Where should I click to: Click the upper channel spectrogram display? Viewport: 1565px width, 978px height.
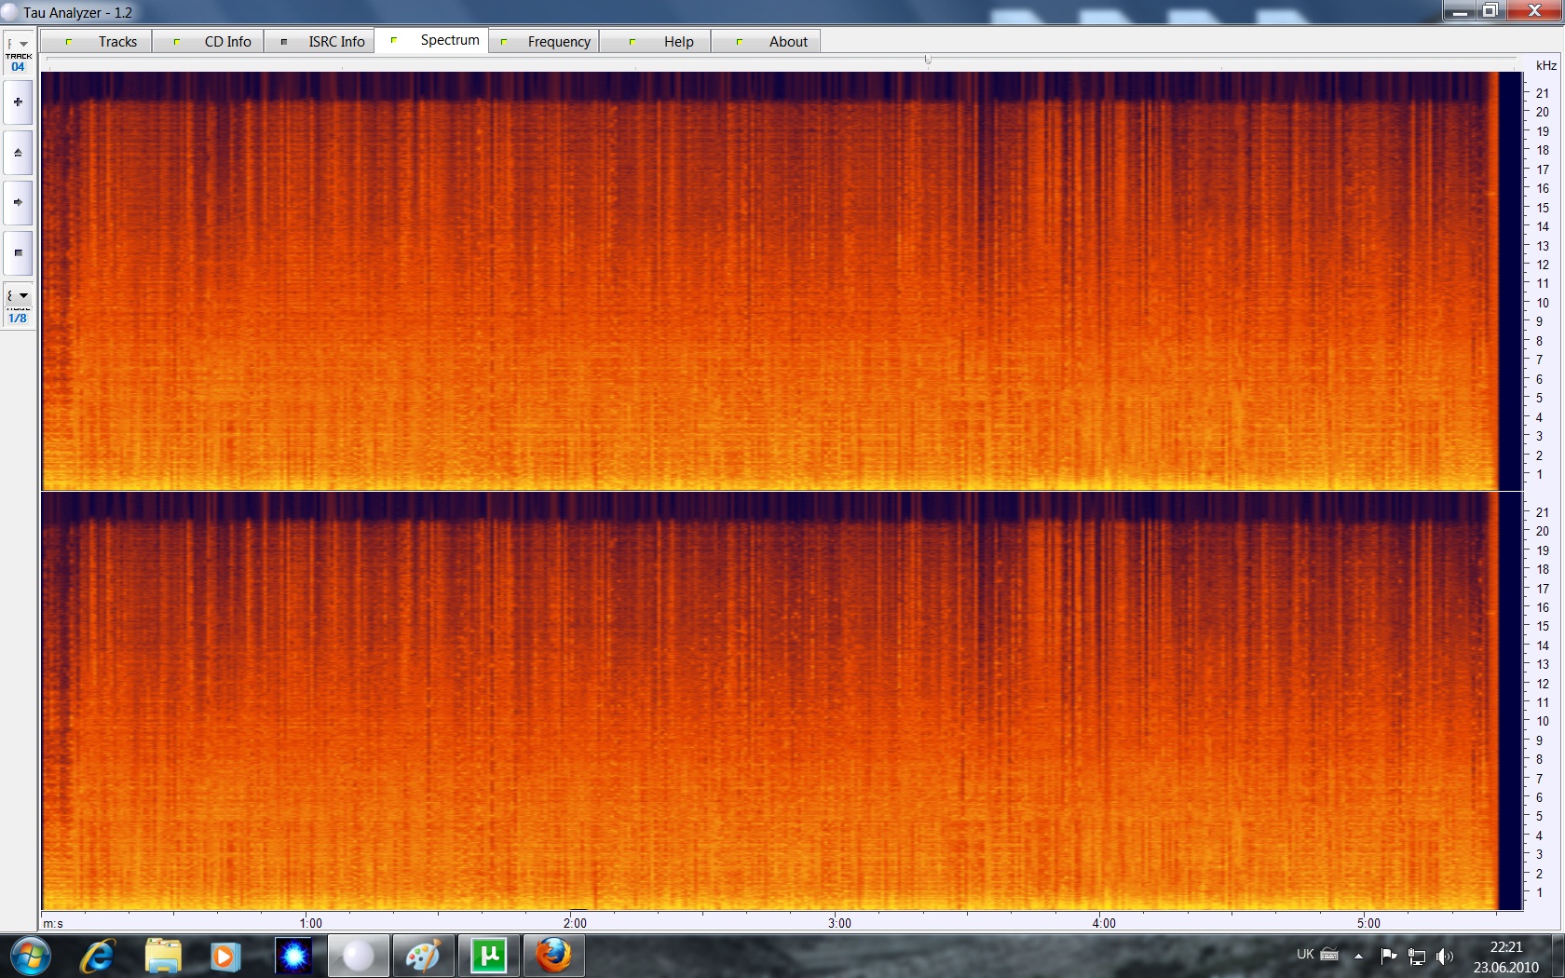click(764, 279)
